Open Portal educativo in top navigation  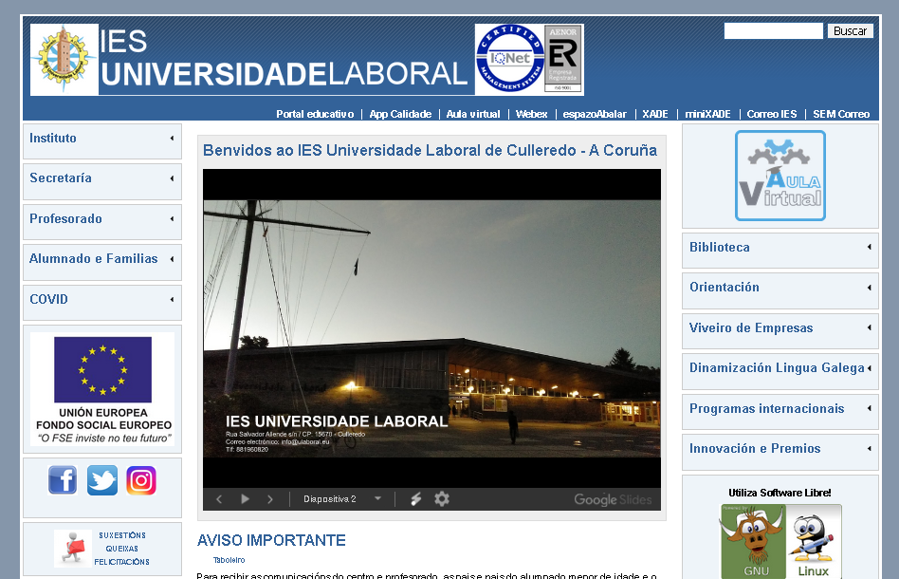pos(315,114)
